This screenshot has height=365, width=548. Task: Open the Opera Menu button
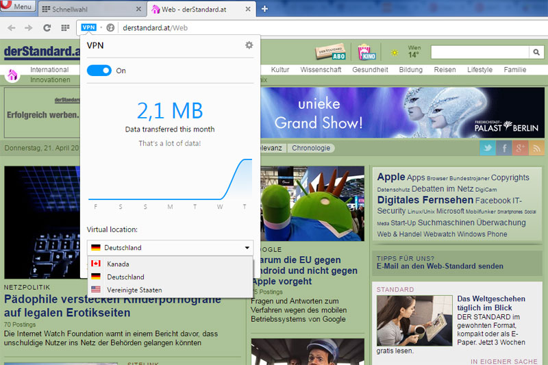[x=18, y=6]
